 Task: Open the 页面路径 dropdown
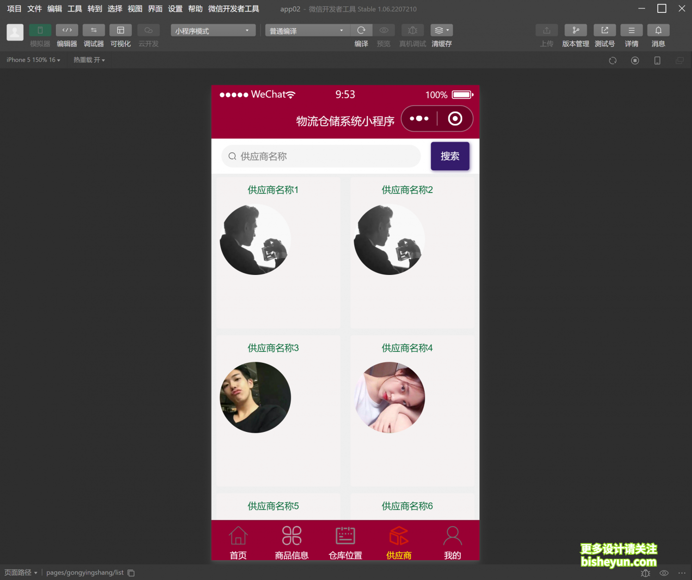(21, 573)
